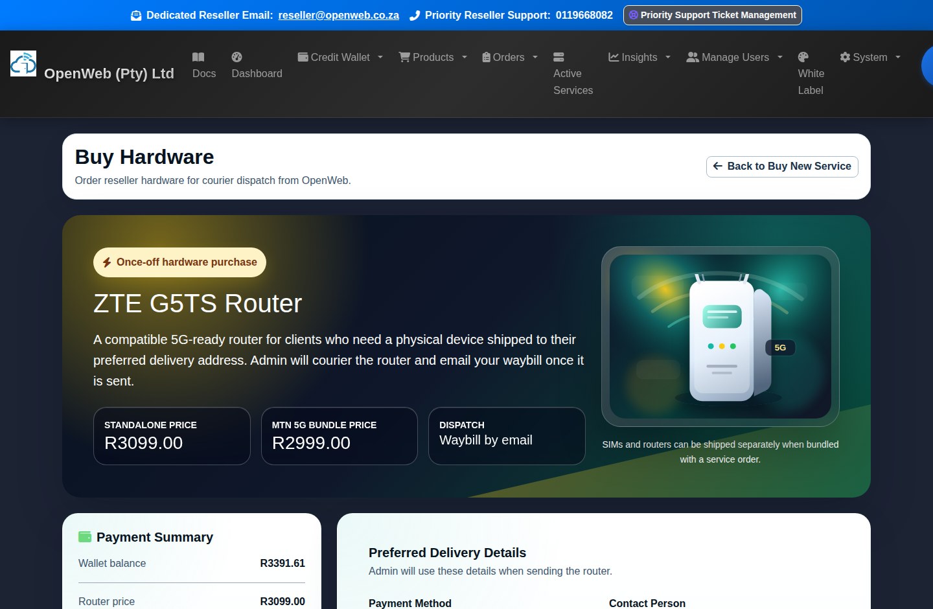Click the Manage Users people icon

[x=693, y=57]
